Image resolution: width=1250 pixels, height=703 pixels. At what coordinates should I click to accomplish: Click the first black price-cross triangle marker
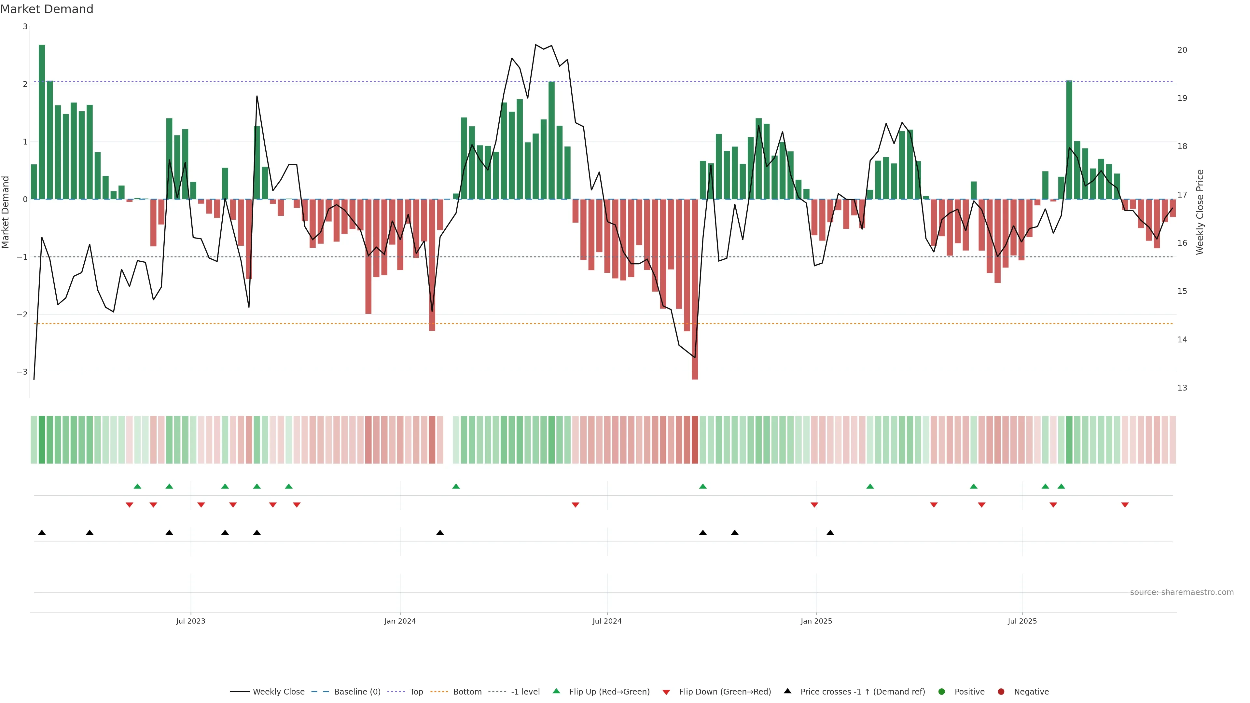coord(42,533)
